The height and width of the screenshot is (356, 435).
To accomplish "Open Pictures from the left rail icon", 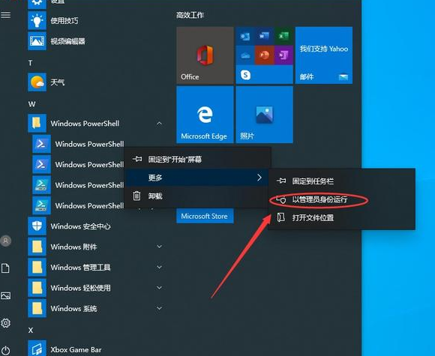I will 6,295.
